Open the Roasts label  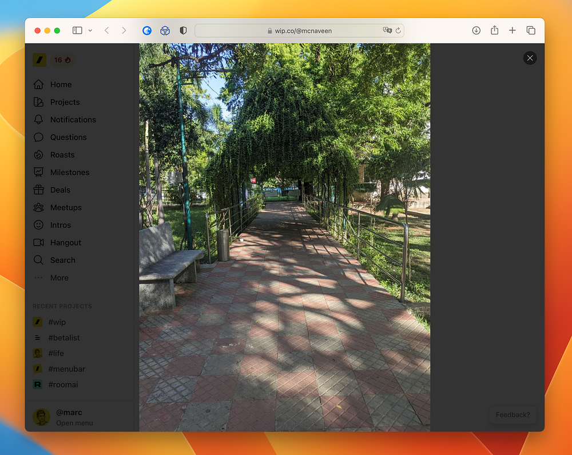click(x=62, y=155)
